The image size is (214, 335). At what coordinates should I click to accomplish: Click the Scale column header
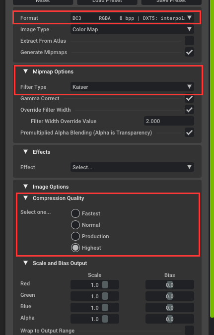click(94, 275)
